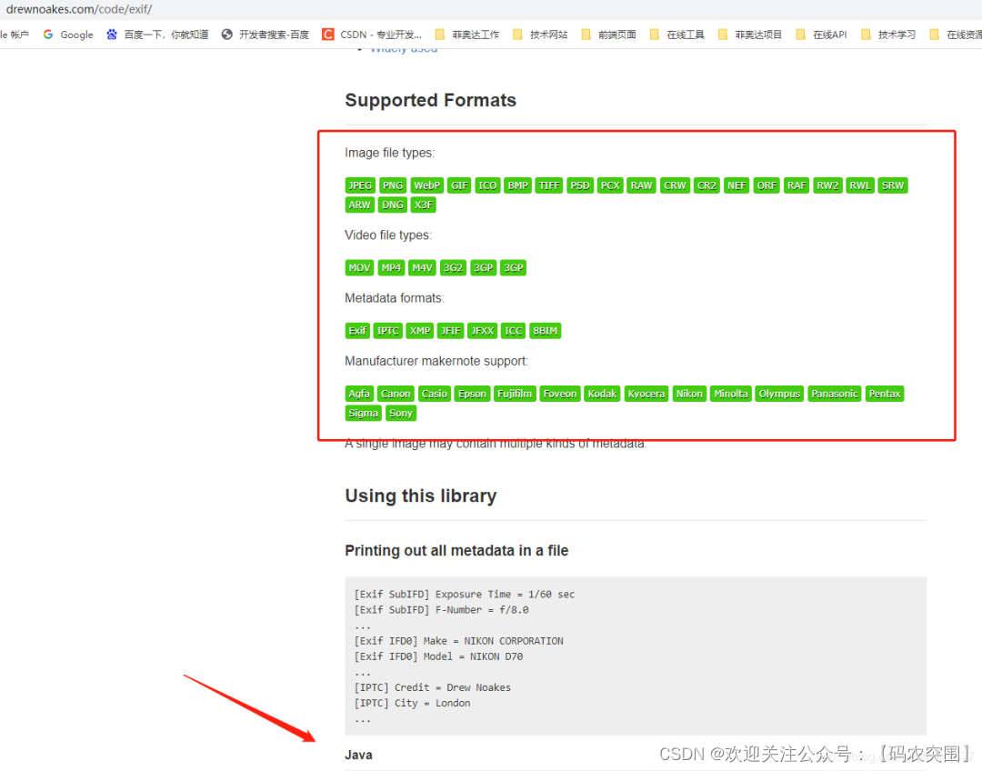Viewport: 982px width, 771px height.
Task: Click the Java subsection heading
Action: click(x=358, y=755)
